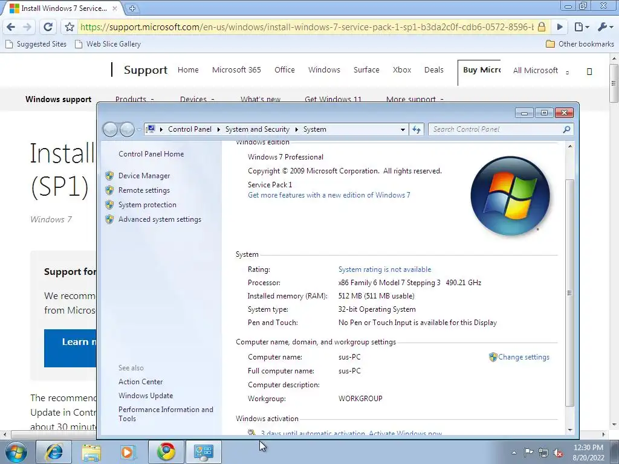Open Control Panel Home

point(151,154)
